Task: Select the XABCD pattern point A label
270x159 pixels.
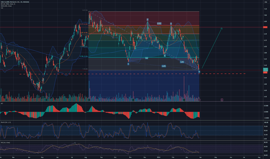Action: tap(147, 20)
